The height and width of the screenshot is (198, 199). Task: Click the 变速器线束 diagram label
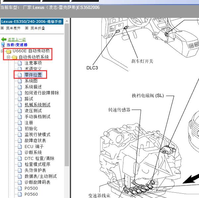pos(99,195)
